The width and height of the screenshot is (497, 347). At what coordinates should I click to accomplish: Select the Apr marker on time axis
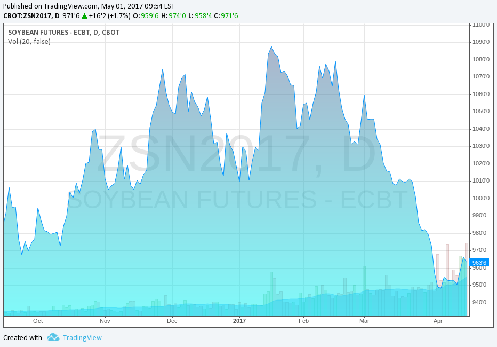click(438, 321)
